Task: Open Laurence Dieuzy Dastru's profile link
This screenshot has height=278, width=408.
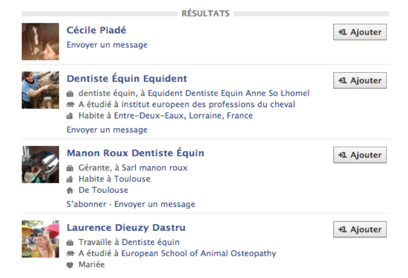Action: click(x=126, y=228)
